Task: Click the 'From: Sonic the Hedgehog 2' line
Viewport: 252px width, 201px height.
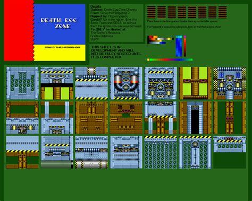Action: tap(110, 13)
